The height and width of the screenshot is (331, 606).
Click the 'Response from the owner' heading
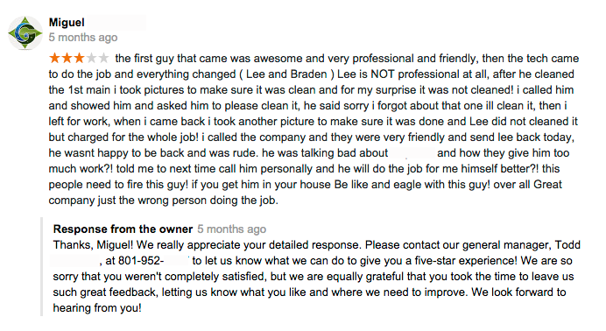click(123, 229)
